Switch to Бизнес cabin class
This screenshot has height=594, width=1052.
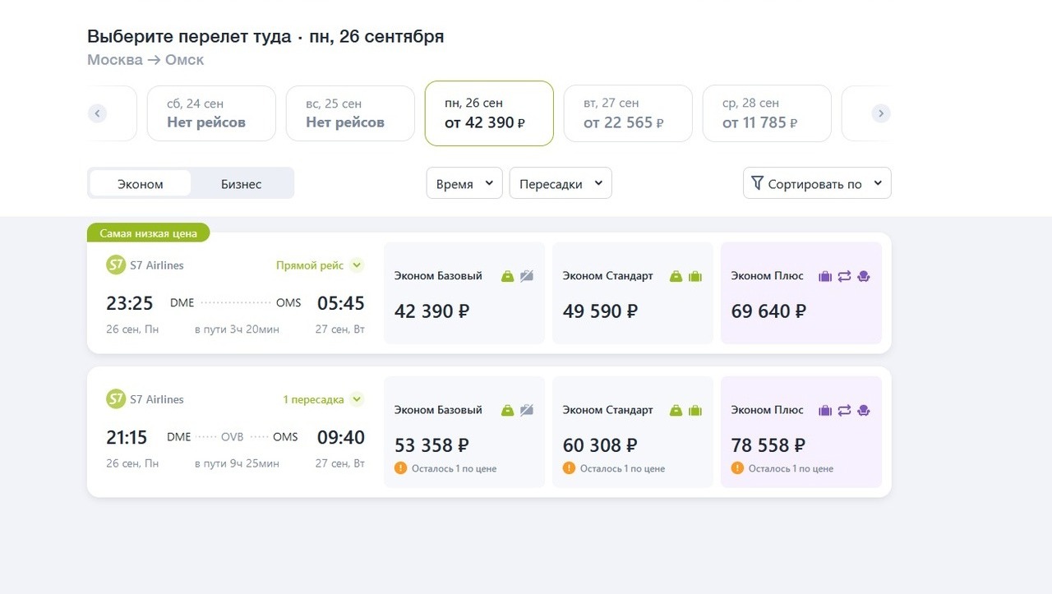click(241, 184)
